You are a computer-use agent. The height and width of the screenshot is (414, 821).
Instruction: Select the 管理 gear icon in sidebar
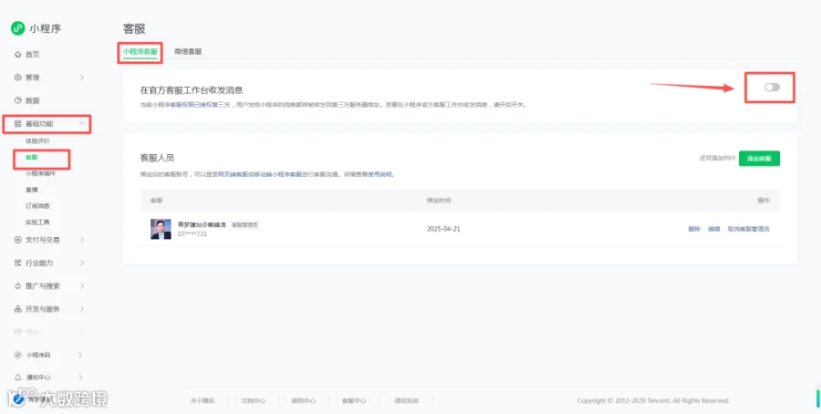tap(18, 78)
